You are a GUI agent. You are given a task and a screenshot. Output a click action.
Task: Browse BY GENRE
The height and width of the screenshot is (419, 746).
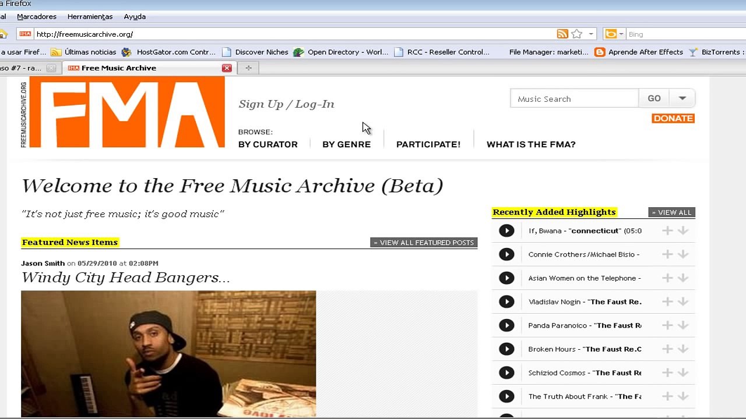click(x=346, y=144)
